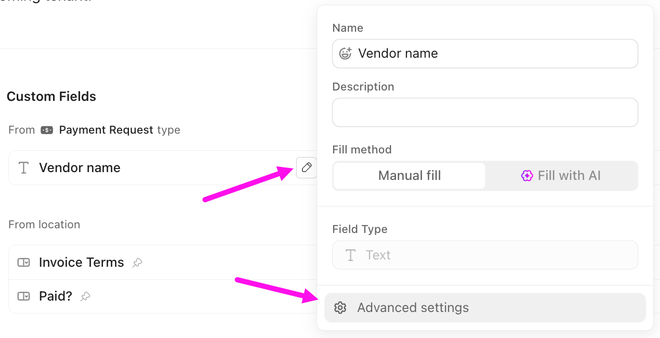
Task: Click the dollar badge icon before Payment Request
Action: 46,130
